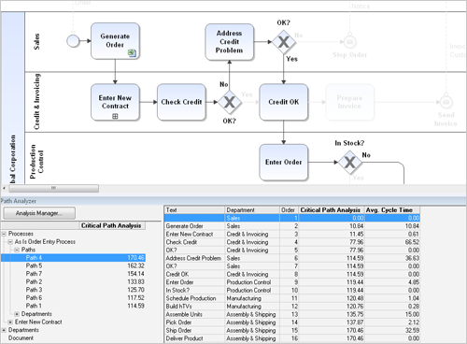Select the Assemble Units table row
The image size is (467, 344).
292,315
